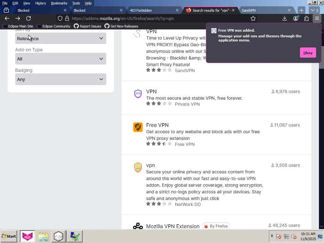Expand the Sort by Relevance dropdown
The height and width of the screenshot is (243, 324).
pos(60,38)
